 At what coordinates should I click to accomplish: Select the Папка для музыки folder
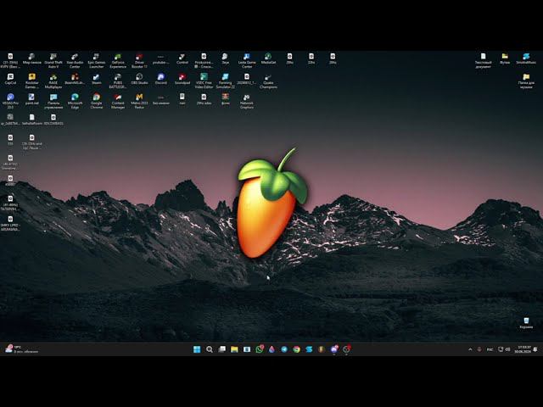pyautogui.click(x=526, y=81)
